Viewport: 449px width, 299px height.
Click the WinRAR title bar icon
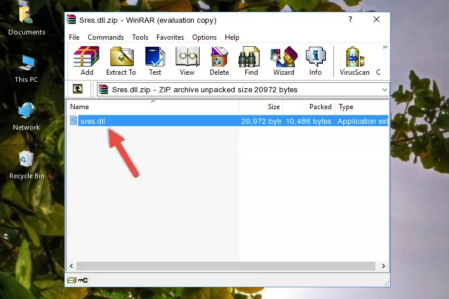71,19
